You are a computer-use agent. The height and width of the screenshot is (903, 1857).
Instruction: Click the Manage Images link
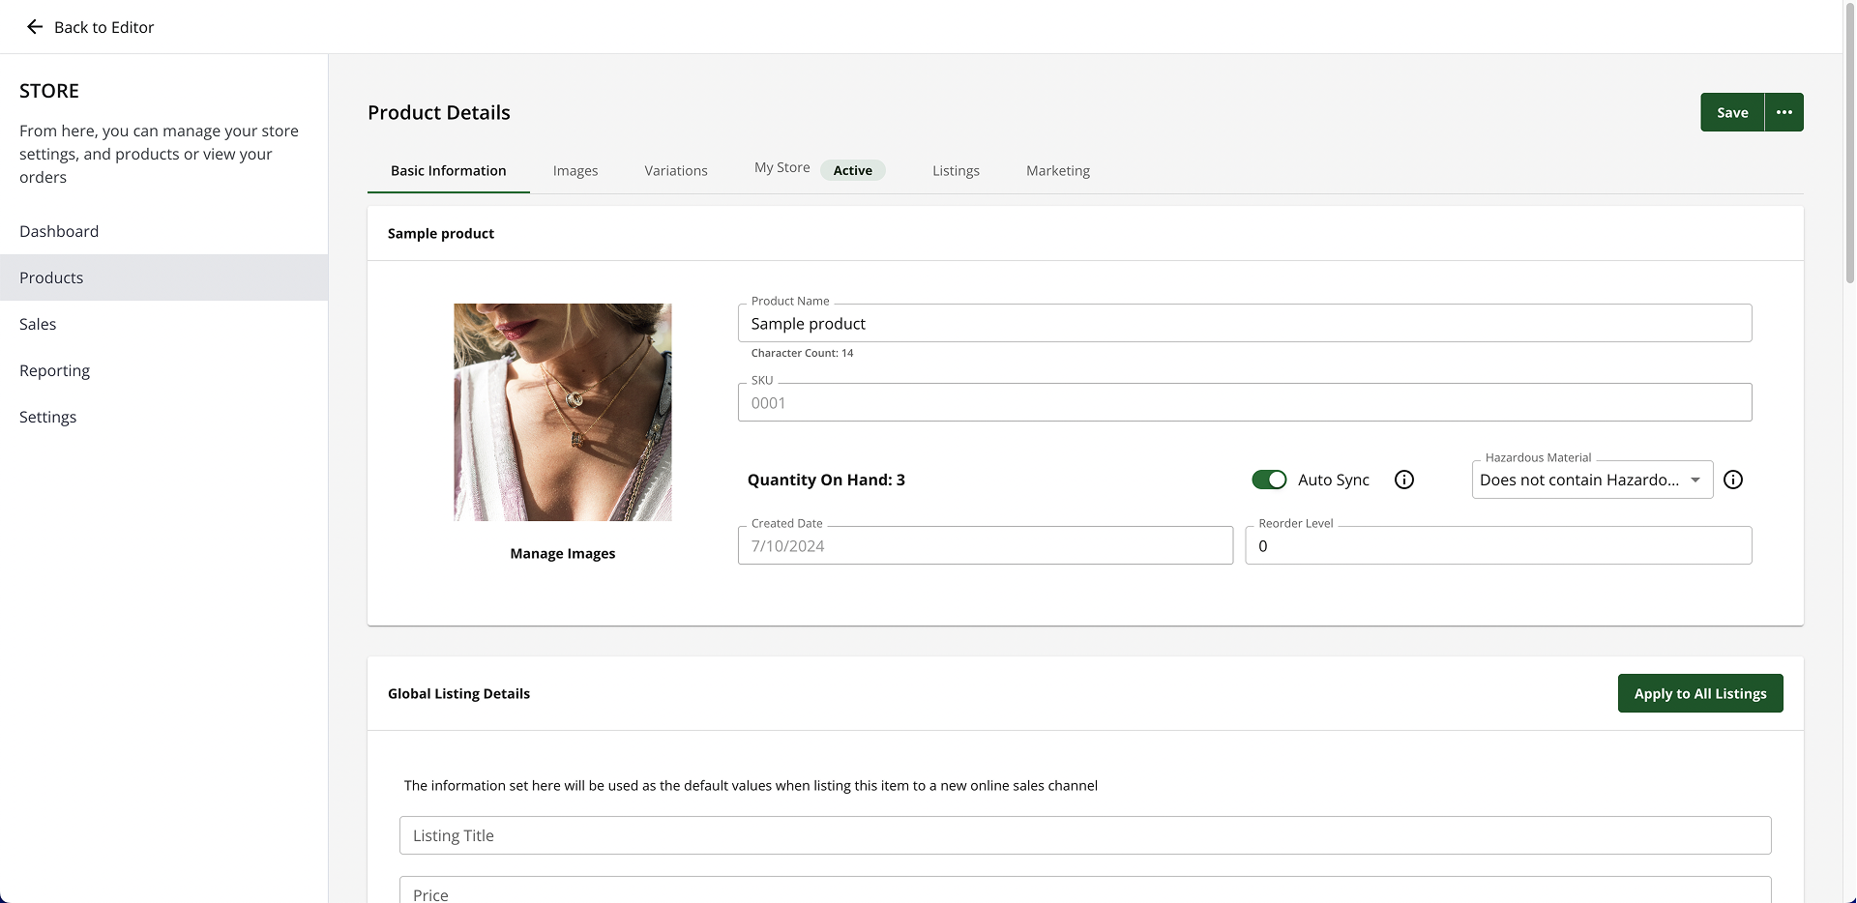(x=563, y=553)
